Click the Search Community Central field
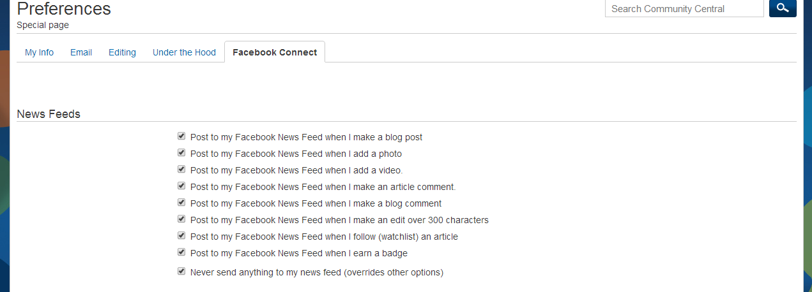Image resolution: width=812 pixels, height=292 pixels. point(684,9)
